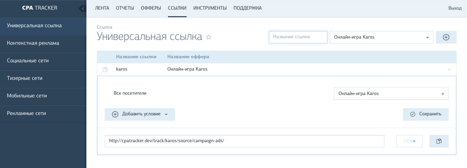Image resolution: width=467 pixels, height=168 pixels.
Task: Select Контекстная реклама in the sidebar
Action: point(43,43)
